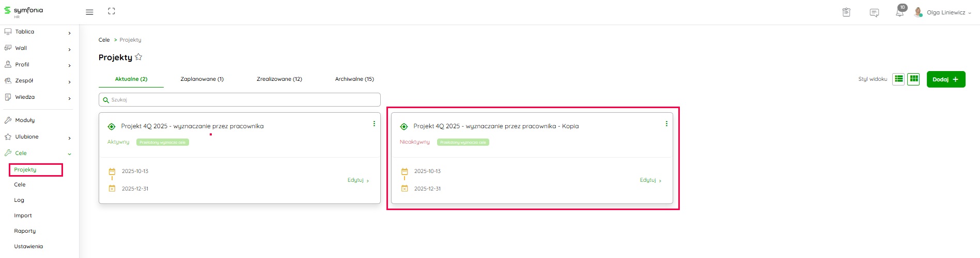Click the hamburger menu icon
The width and height of the screenshot is (980, 258).
[89, 12]
